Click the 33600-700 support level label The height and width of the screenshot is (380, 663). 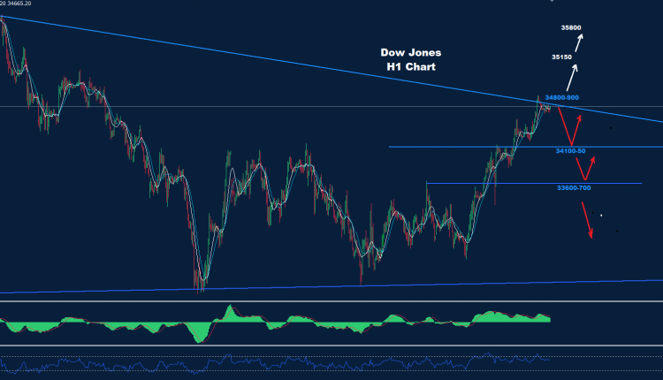[x=574, y=187]
